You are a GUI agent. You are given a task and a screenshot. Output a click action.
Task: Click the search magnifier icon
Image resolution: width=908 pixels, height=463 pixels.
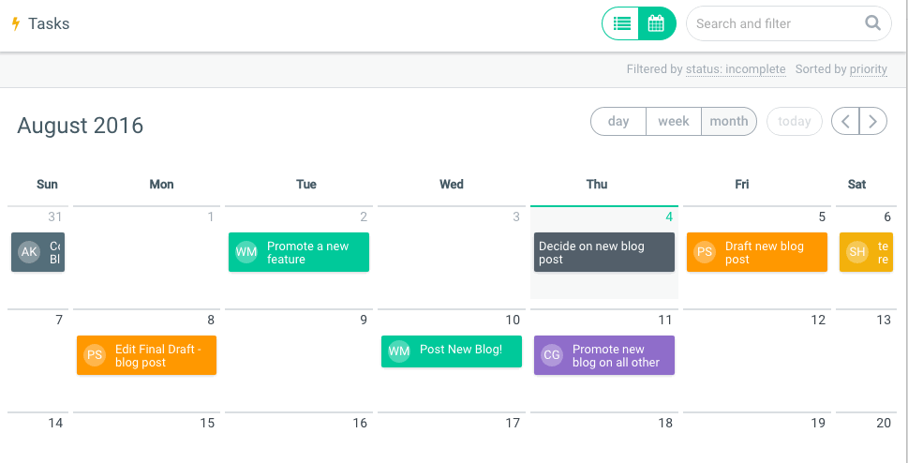click(x=872, y=23)
